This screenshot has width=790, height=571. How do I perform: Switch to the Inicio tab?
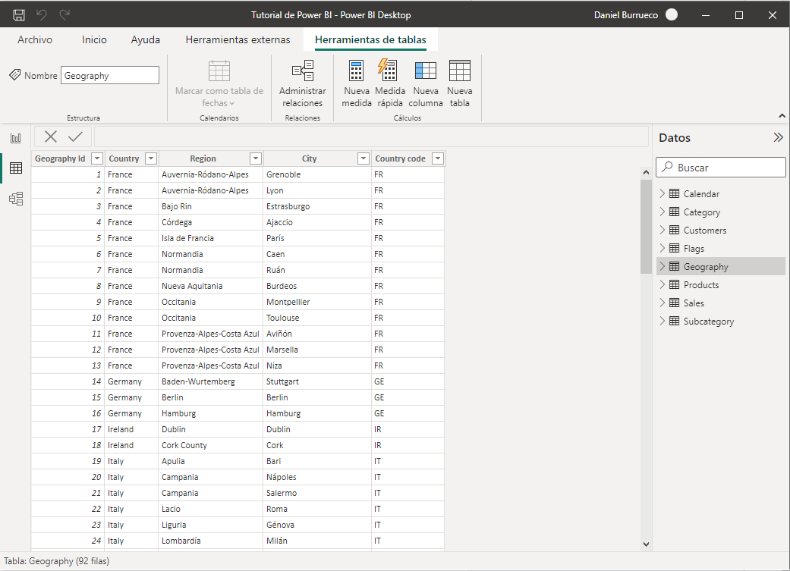pos(94,39)
